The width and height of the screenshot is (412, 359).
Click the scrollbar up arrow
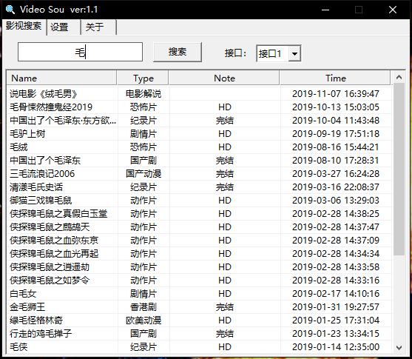click(399, 77)
